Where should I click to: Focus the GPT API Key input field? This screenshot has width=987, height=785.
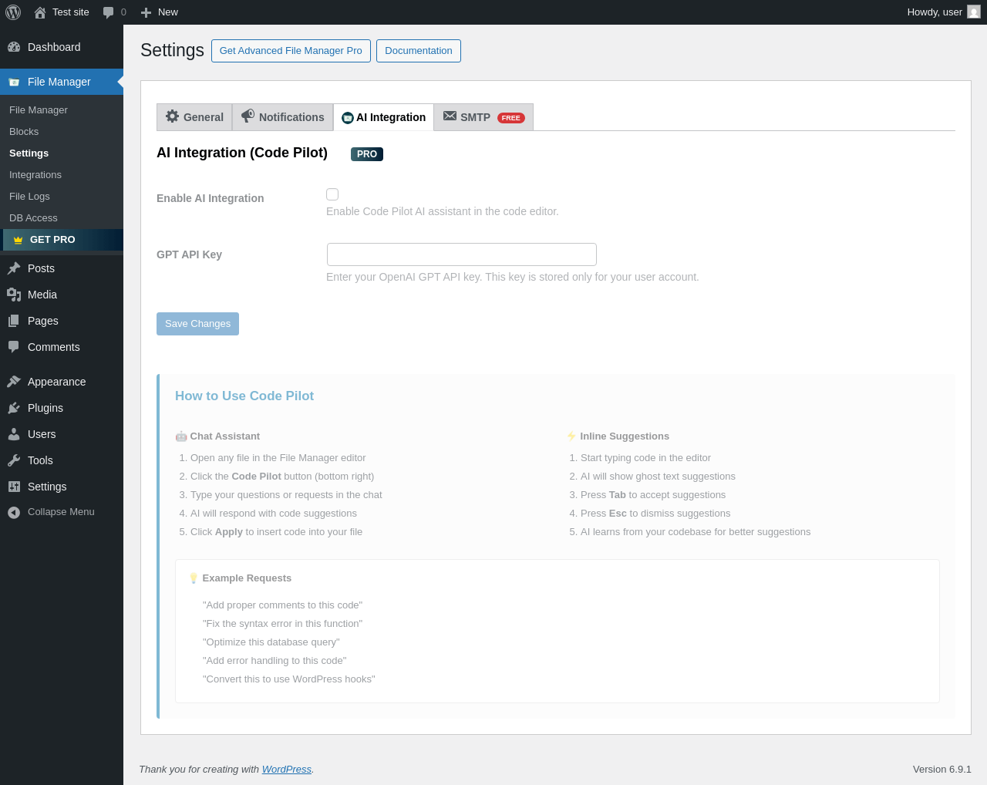click(x=462, y=254)
